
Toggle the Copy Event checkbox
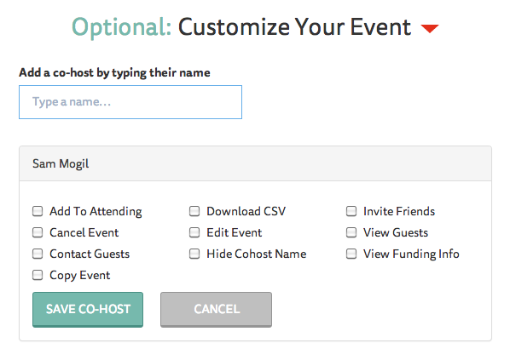pyautogui.click(x=38, y=275)
